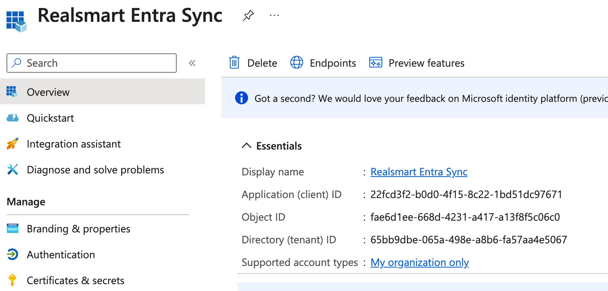Open Diagnose and solve problems
608x291 pixels.
click(95, 170)
